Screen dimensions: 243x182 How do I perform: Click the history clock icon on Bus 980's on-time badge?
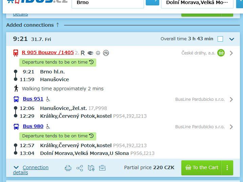pos(92,136)
